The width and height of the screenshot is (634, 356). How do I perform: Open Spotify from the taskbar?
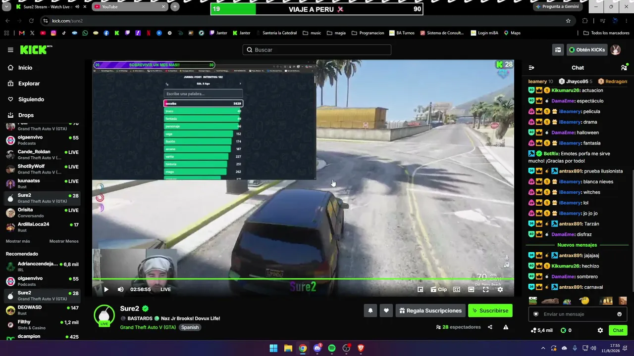[x=332, y=348]
